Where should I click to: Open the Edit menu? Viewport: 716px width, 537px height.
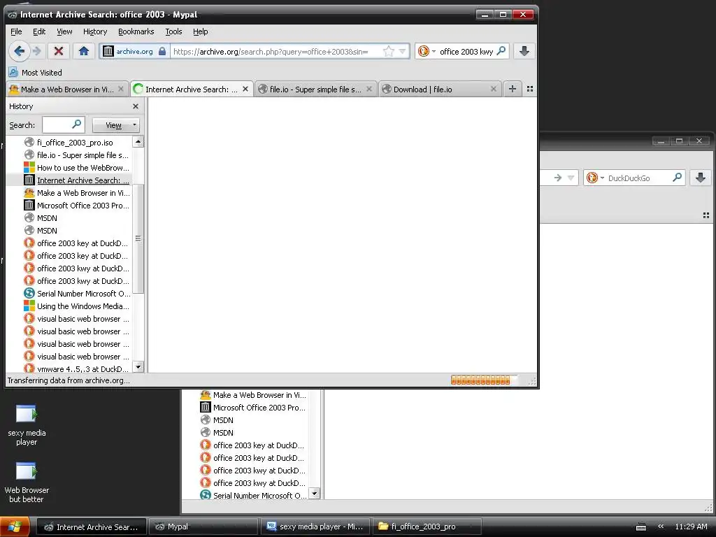point(39,31)
